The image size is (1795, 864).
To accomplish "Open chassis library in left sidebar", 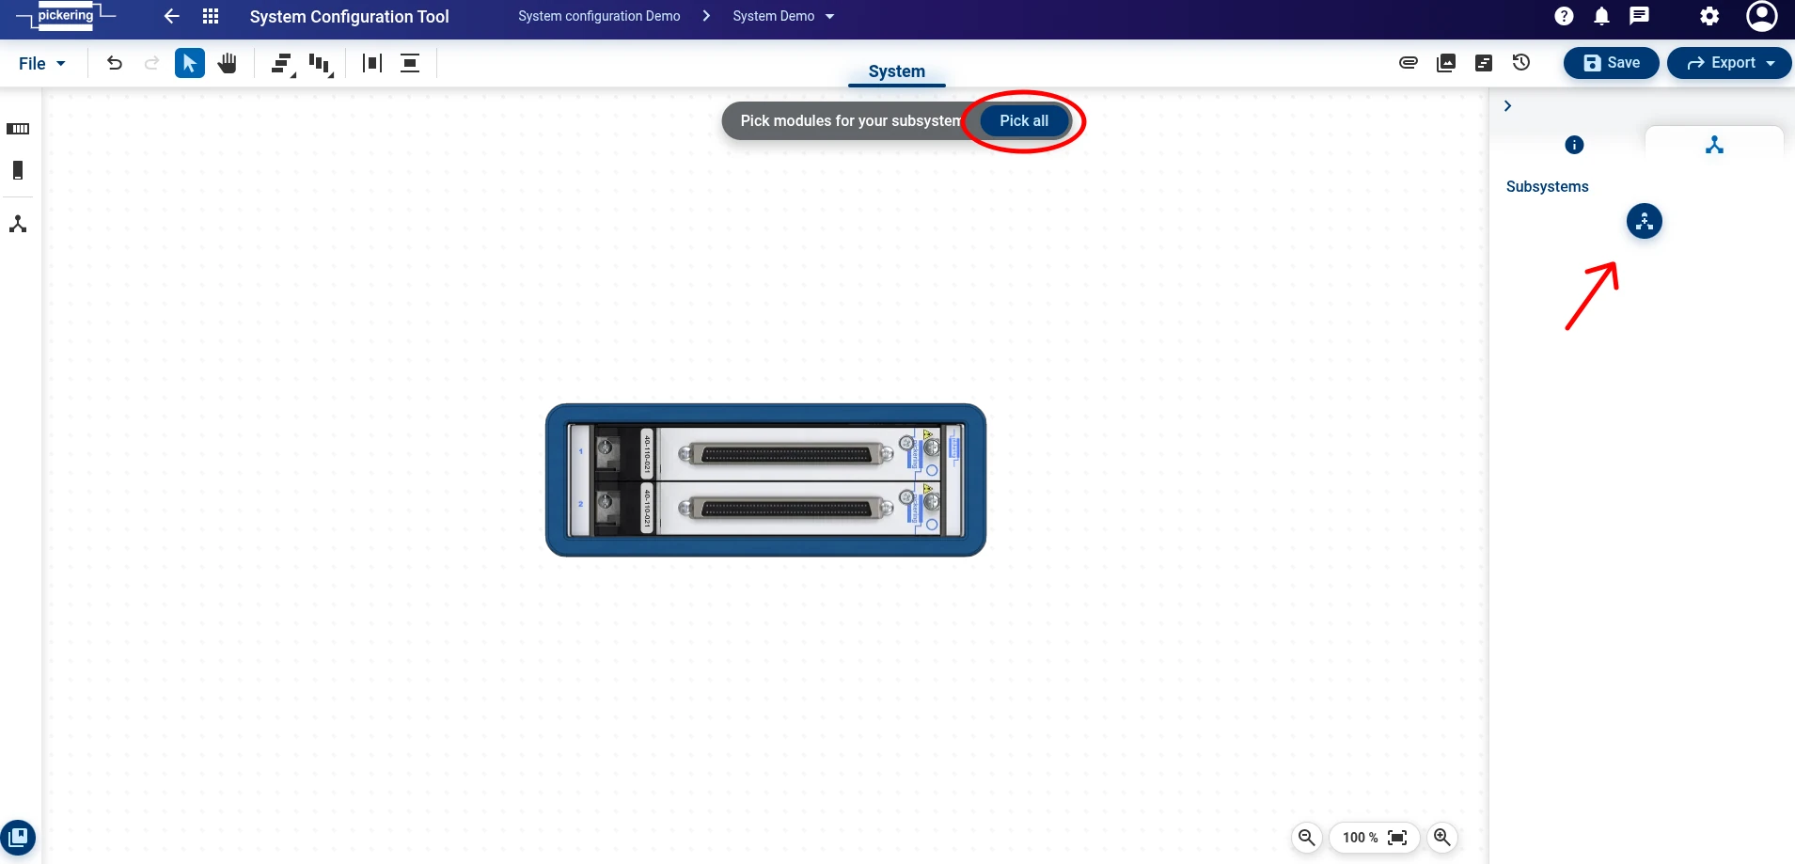I will tap(18, 129).
